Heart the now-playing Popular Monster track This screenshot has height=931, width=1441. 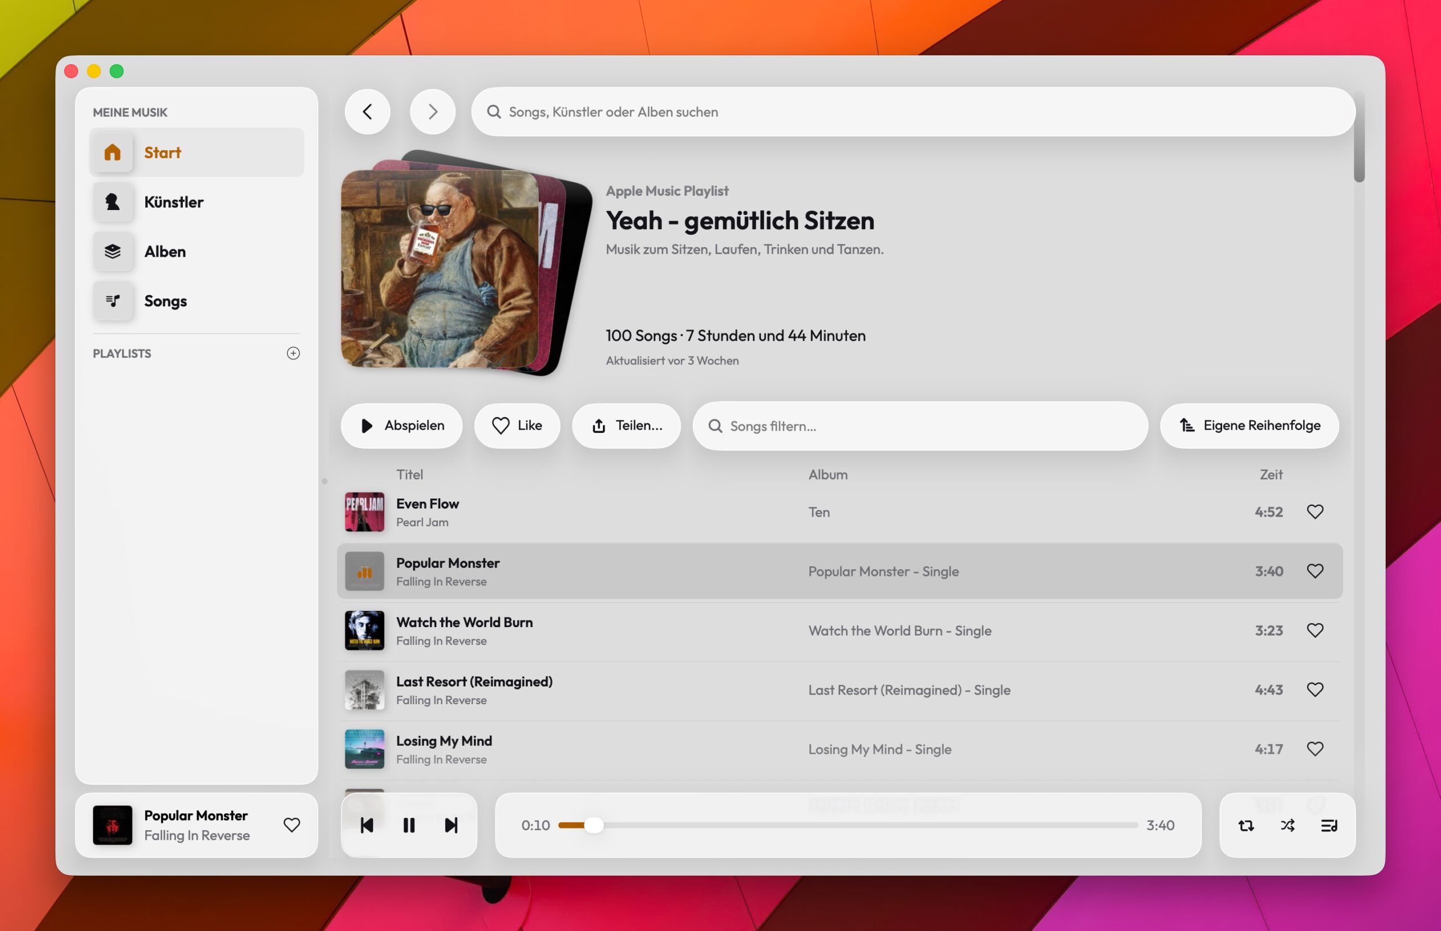[292, 825]
